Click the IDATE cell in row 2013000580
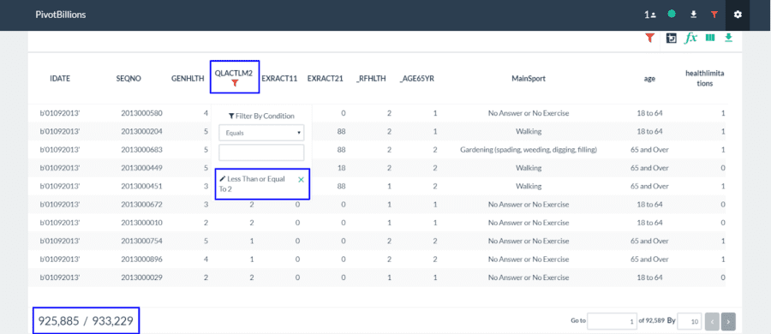The height and width of the screenshot is (334, 771). (60, 113)
